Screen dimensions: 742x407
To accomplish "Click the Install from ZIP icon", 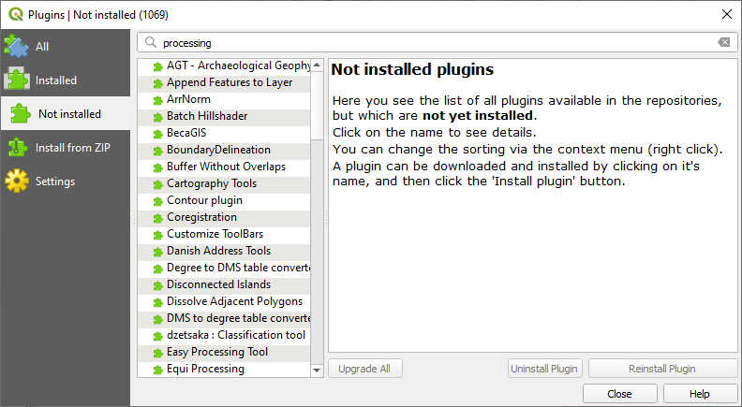I will tap(17, 148).
